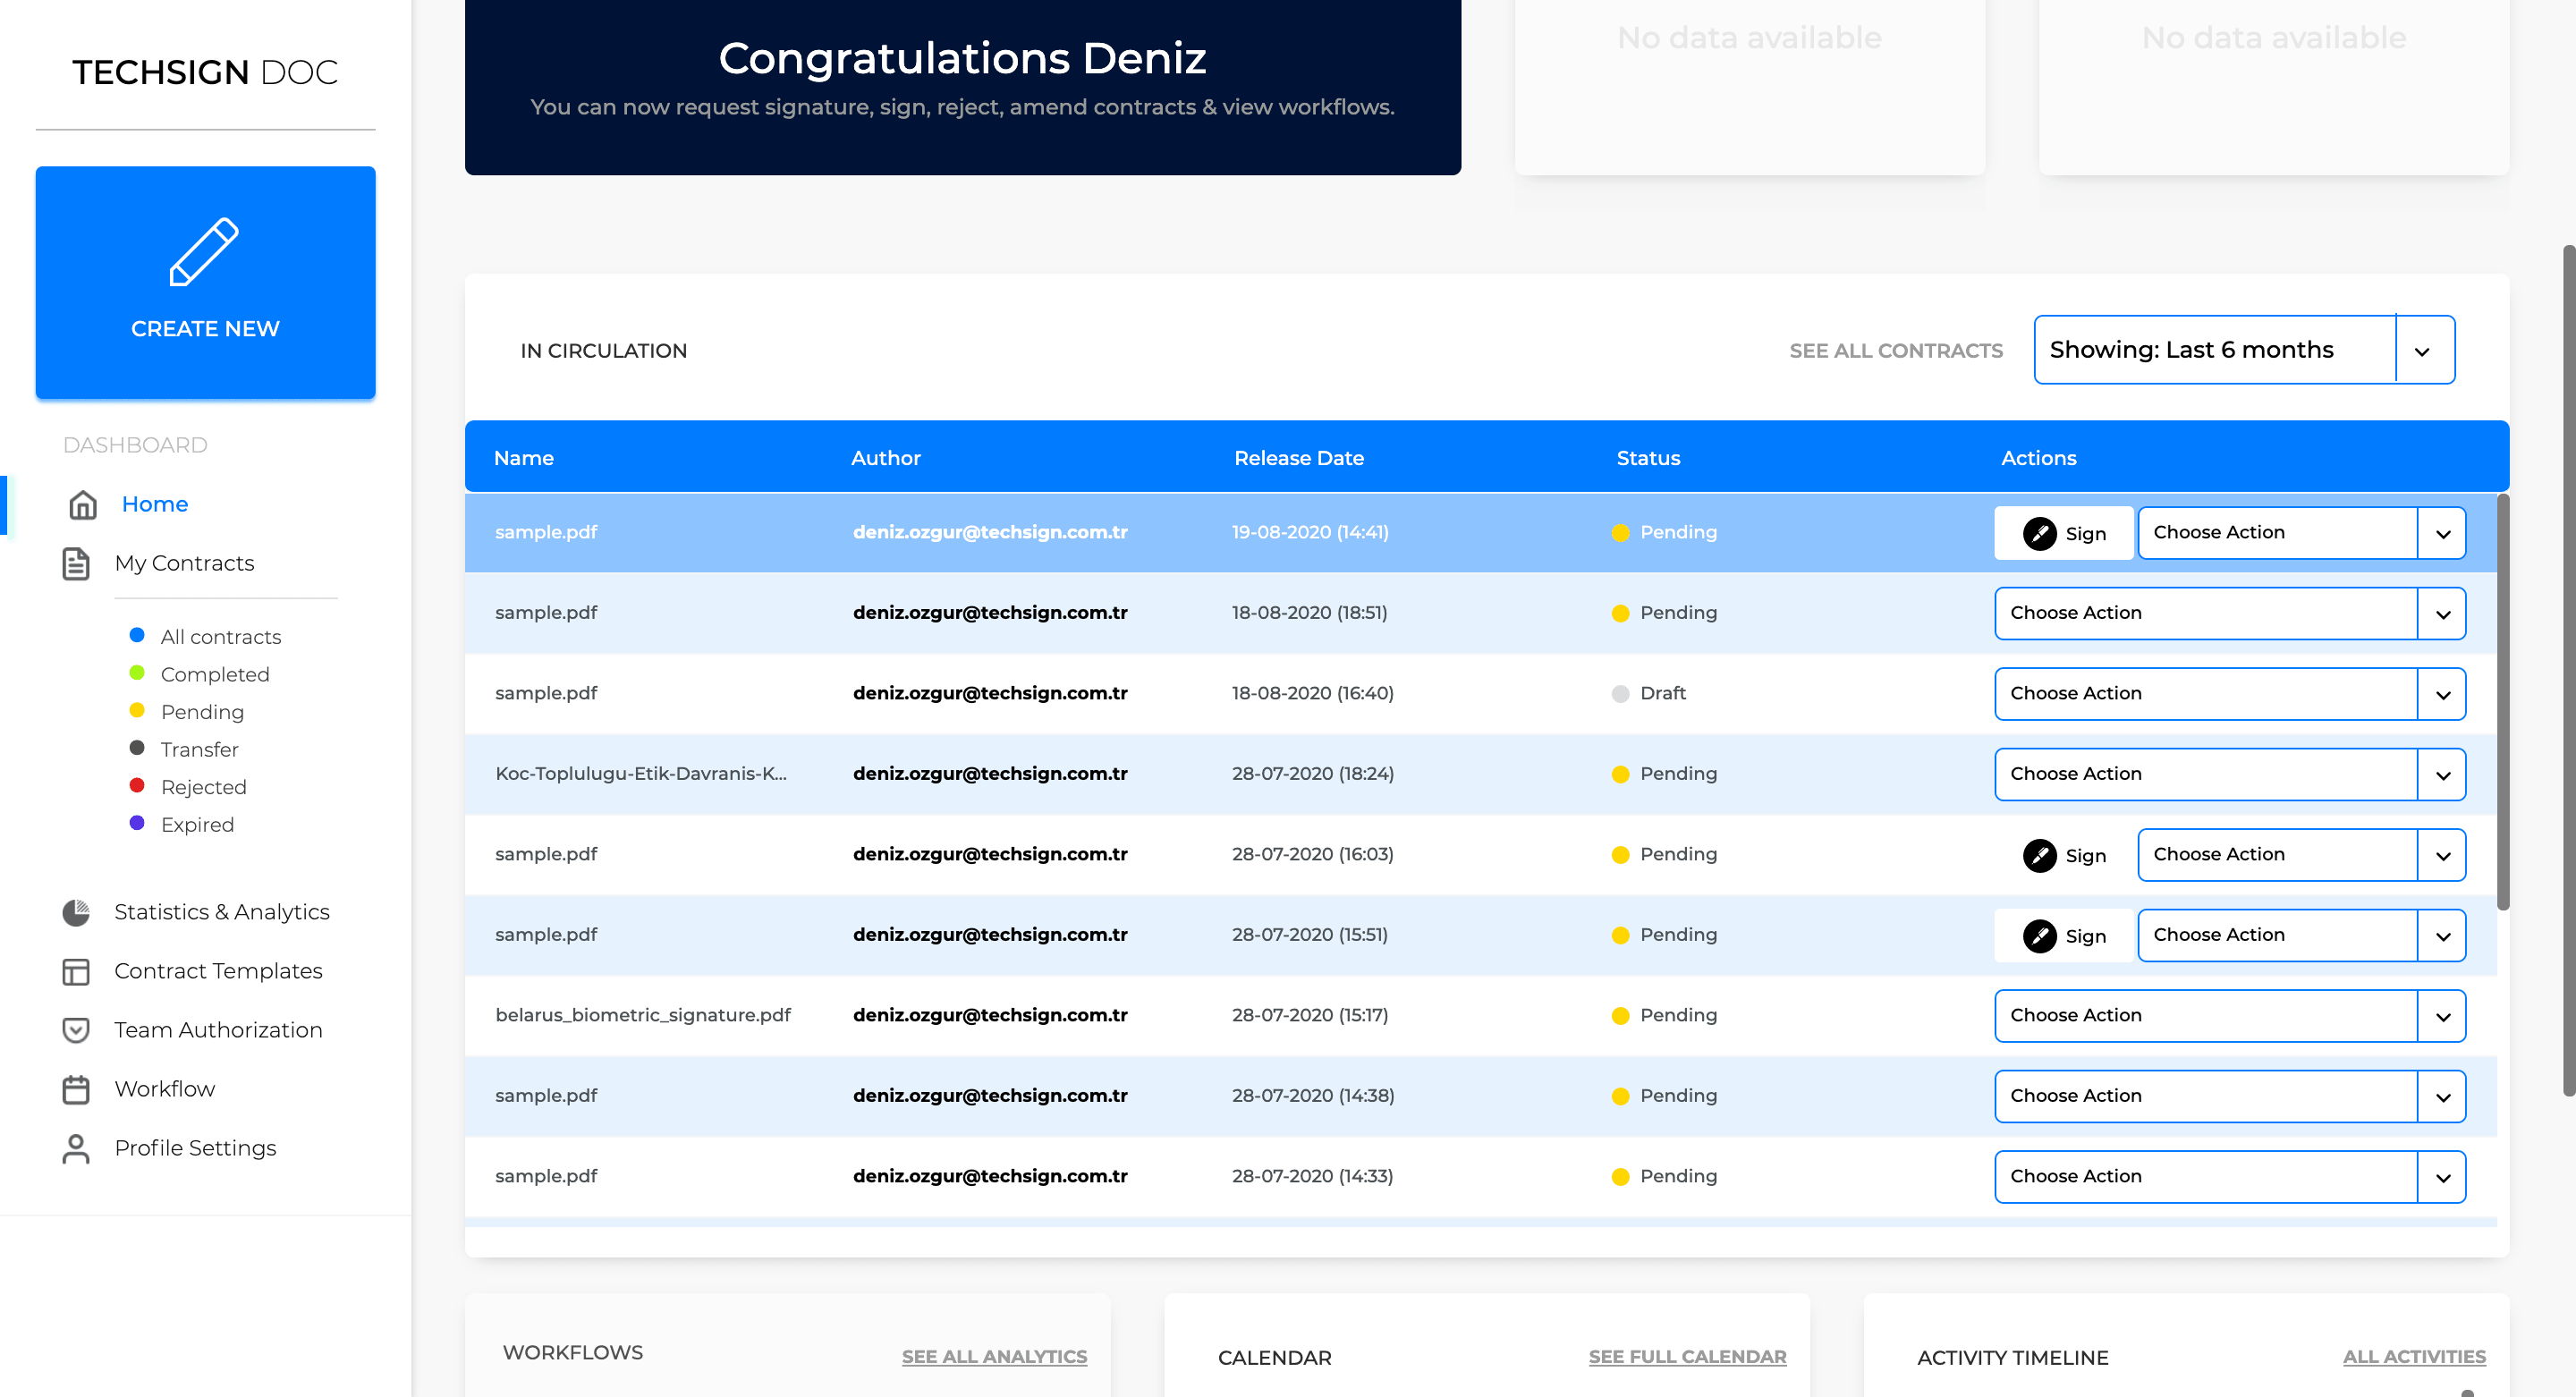Image resolution: width=2576 pixels, height=1397 pixels.
Task: Open Profile Settings page
Action: coord(195,1148)
